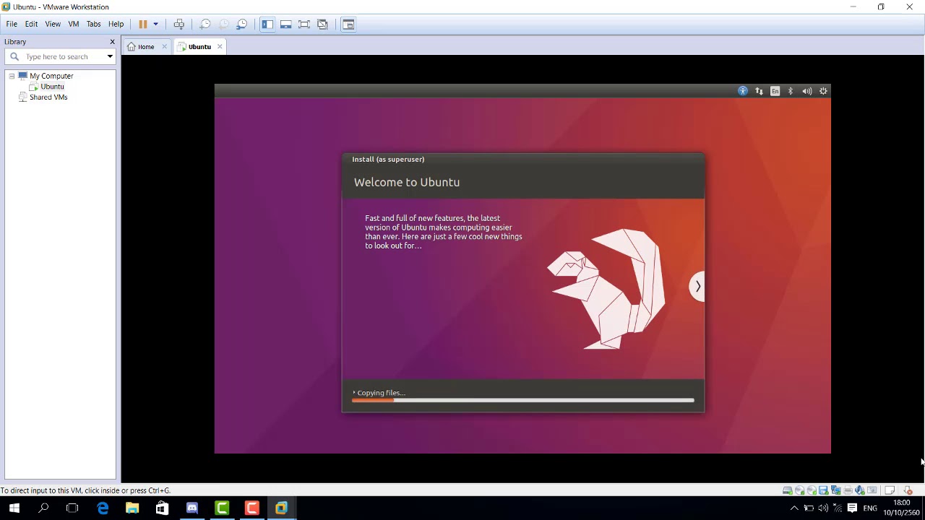The height and width of the screenshot is (520, 925).
Task: Open Ubuntu Bluetooth indicator menu
Action: click(791, 91)
